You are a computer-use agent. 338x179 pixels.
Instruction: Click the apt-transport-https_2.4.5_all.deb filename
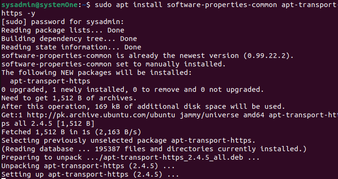(x=173, y=157)
